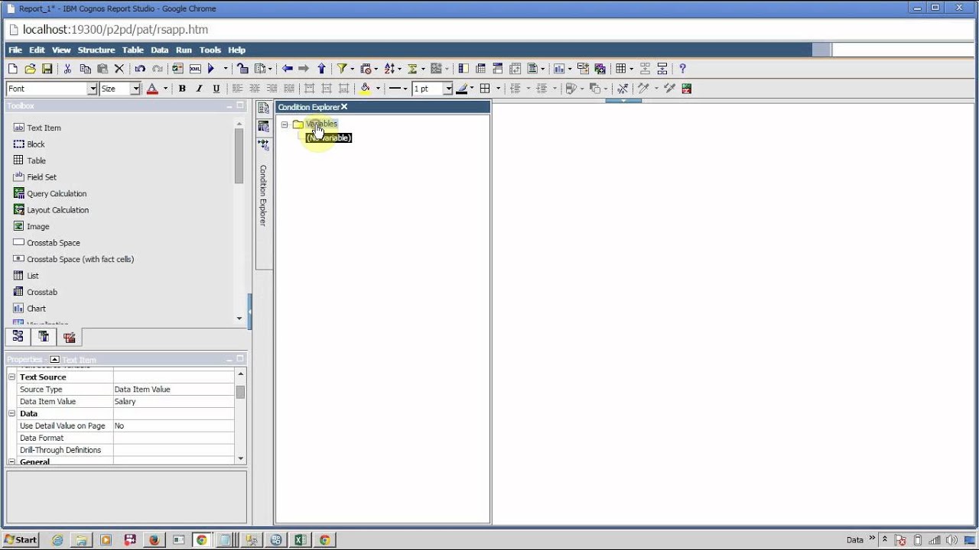Go back using the blue left arrow
The height and width of the screenshot is (550, 979).
[288, 69]
